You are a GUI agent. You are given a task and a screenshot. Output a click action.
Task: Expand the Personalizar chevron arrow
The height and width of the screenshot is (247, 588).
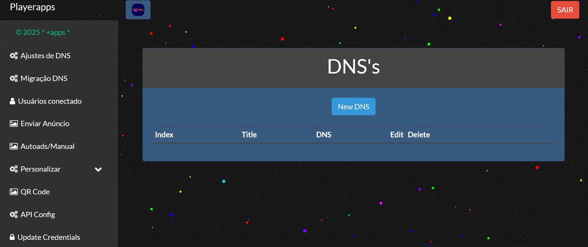pyautogui.click(x=98, y=169)
